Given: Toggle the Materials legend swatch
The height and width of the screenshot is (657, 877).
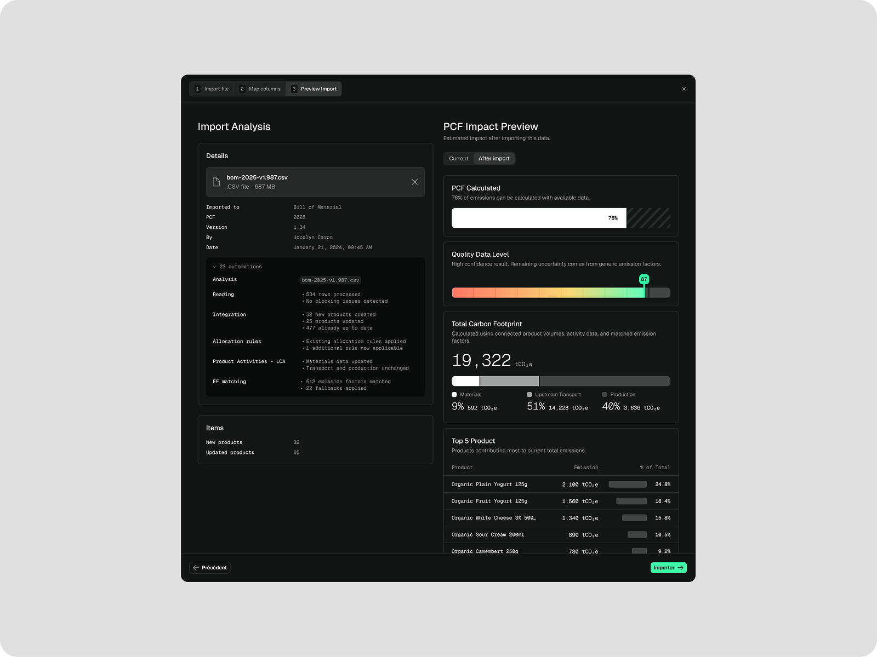Looking at the screenshot, I should 454,394.
